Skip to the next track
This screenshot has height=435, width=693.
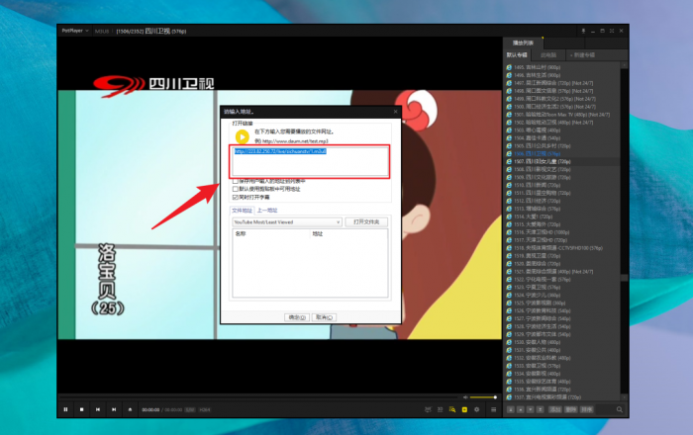tap(113, 408)
